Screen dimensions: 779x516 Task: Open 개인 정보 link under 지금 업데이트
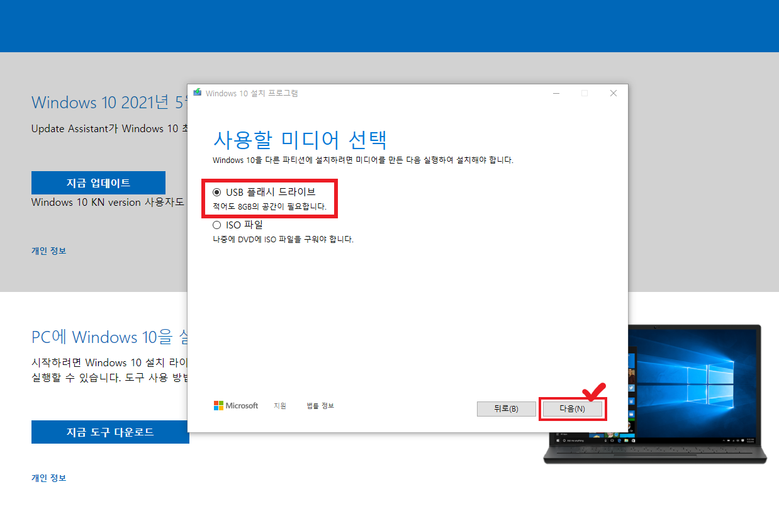(x=49, y=251)
